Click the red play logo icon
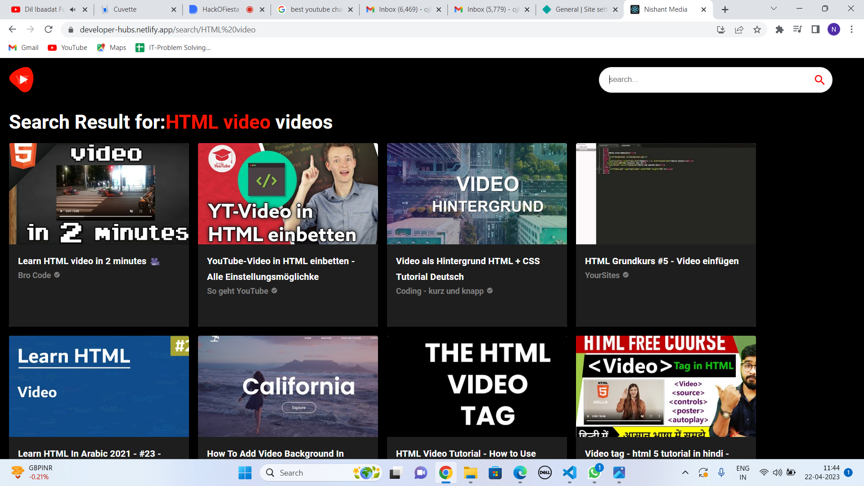Viewport: 864px width, 486px height. (x=21, y=80)
